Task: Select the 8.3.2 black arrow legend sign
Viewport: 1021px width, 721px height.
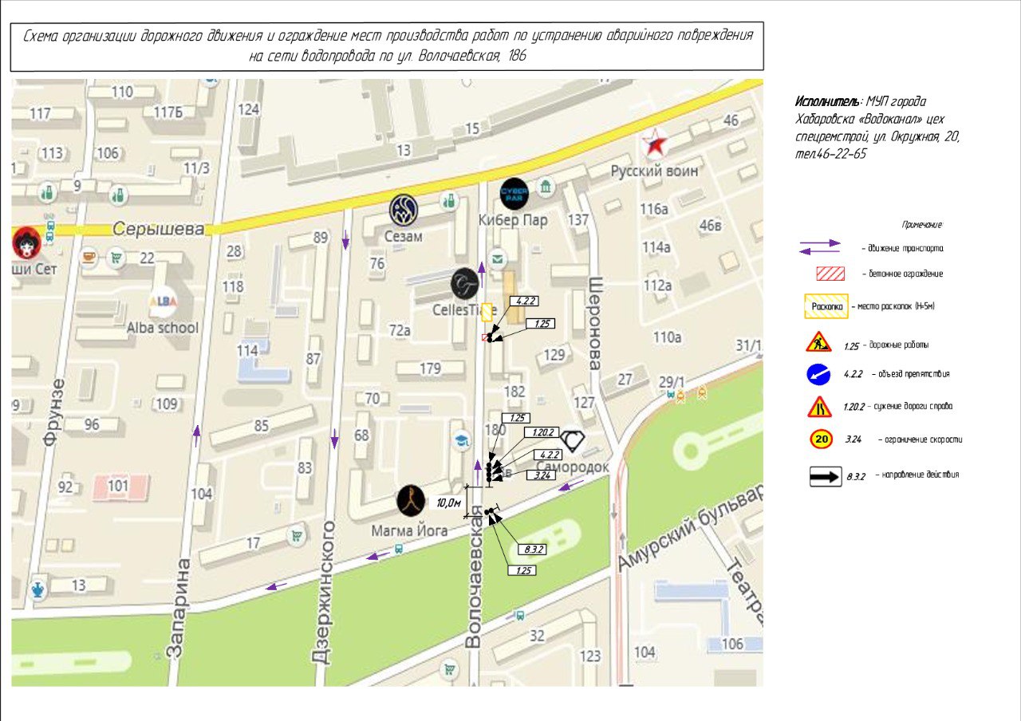Action: (x=826, y=477)
